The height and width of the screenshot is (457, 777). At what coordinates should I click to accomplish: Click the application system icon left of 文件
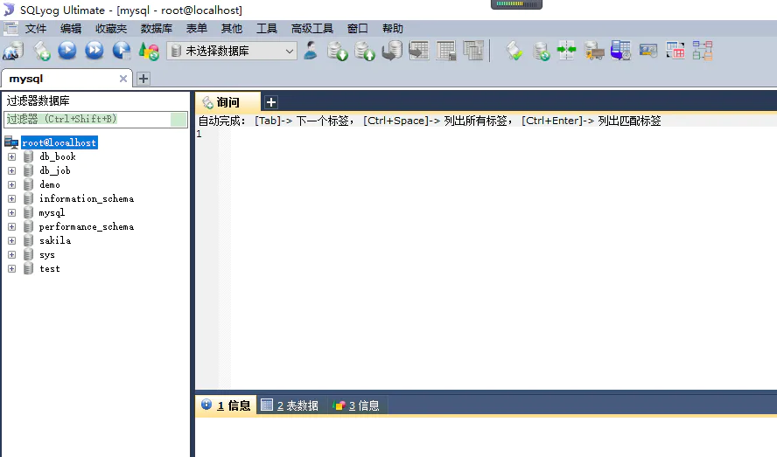pyautogui.click(x=10, y=29)
